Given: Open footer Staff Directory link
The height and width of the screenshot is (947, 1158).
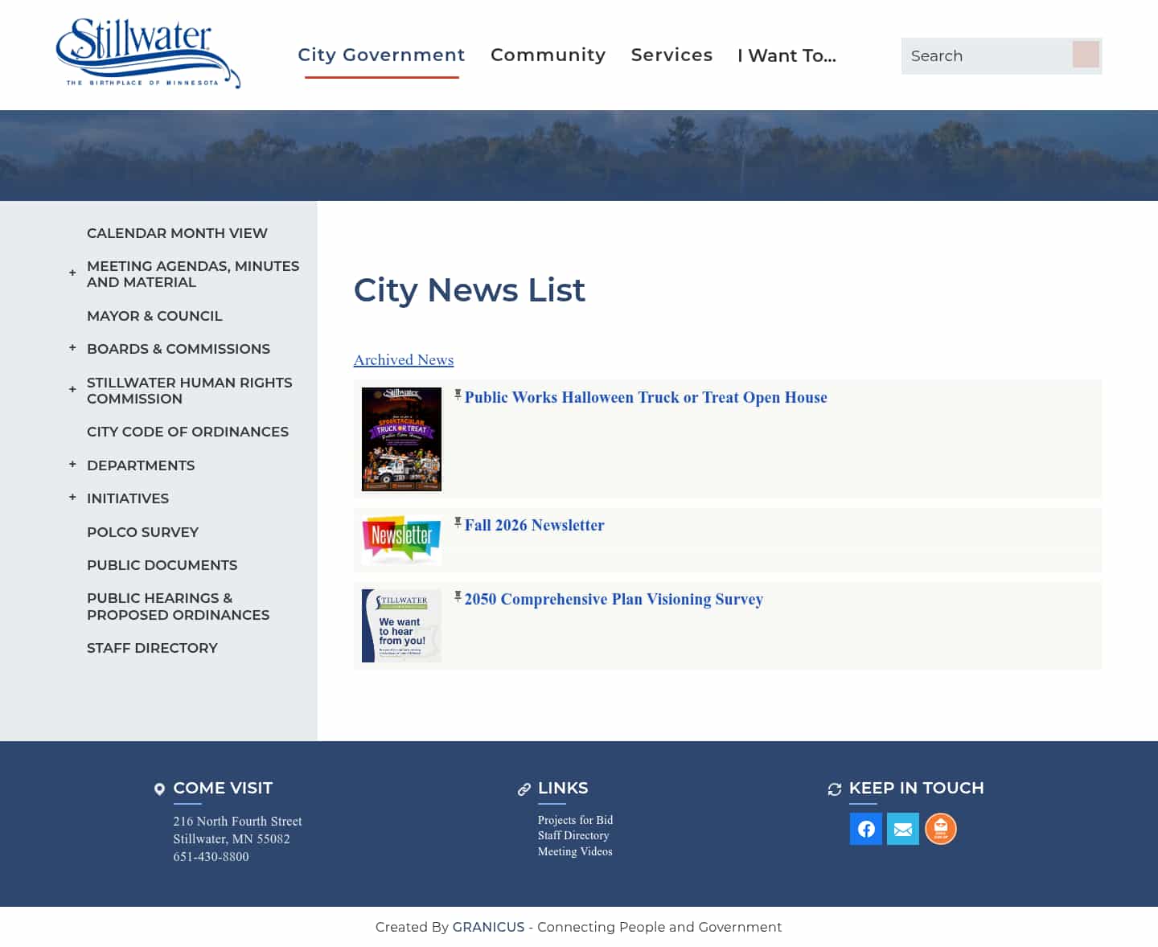Looking at the screenshot, I should coord(573,835).
